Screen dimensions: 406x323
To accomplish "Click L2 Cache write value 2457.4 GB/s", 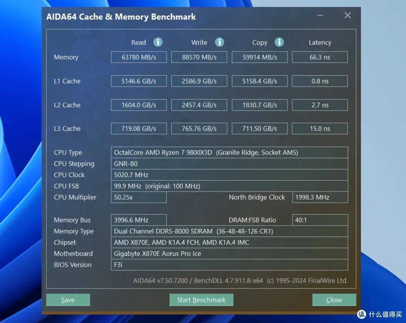I will coord(199,105).
